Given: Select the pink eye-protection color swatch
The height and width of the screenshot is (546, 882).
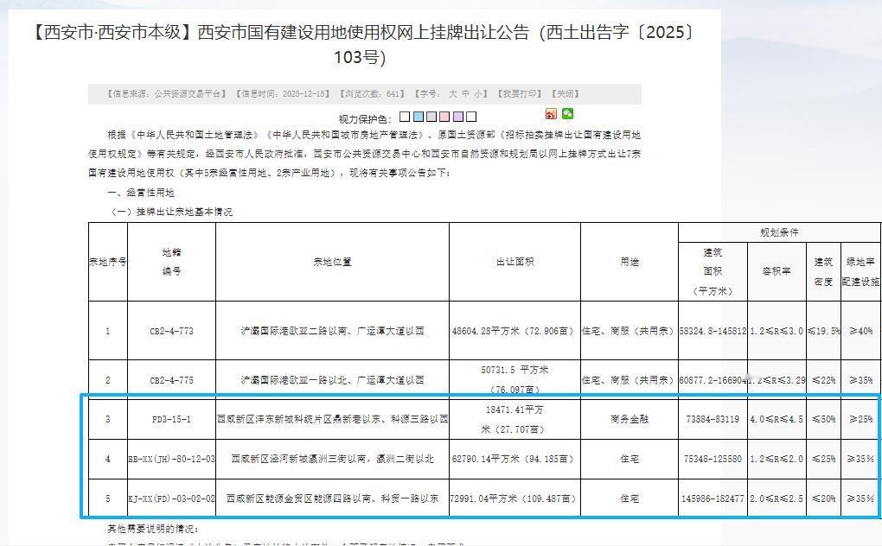Looking at the screenshot, I should tap(444, 115).
